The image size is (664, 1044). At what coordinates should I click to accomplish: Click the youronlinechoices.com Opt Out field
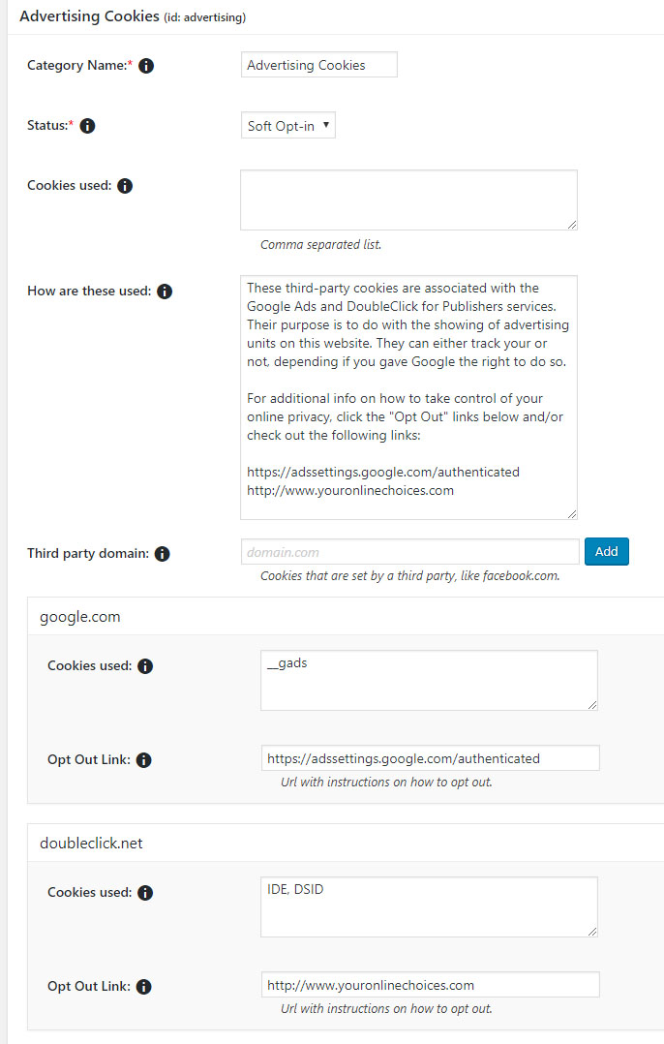pyautogui.click(x=430, y=985)
